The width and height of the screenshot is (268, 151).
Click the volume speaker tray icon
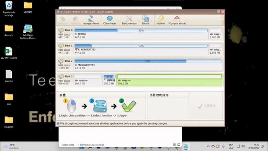pyautogui.click(x=243, y=146)
